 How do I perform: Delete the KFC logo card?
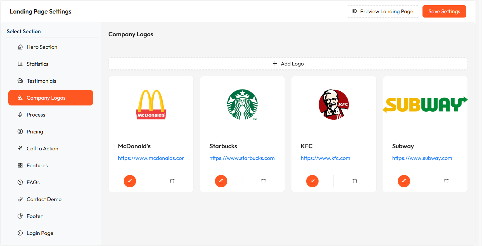(355, 181)
